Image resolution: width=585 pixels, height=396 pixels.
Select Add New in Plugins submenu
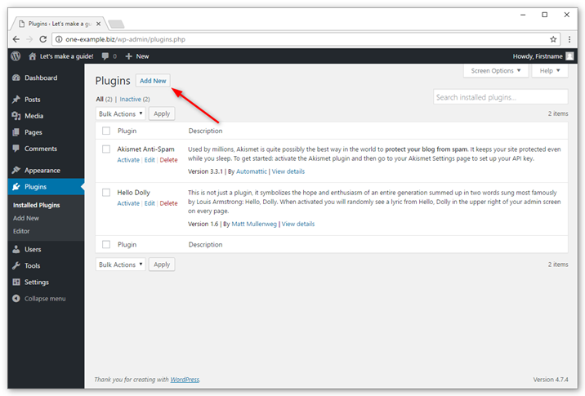pos(26,218)
